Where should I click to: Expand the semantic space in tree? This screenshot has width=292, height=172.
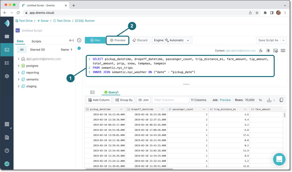pyautogui.click(x=19, y=80)
